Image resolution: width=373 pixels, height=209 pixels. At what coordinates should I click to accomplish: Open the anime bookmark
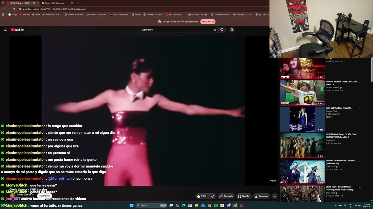[x=36, y=15]
